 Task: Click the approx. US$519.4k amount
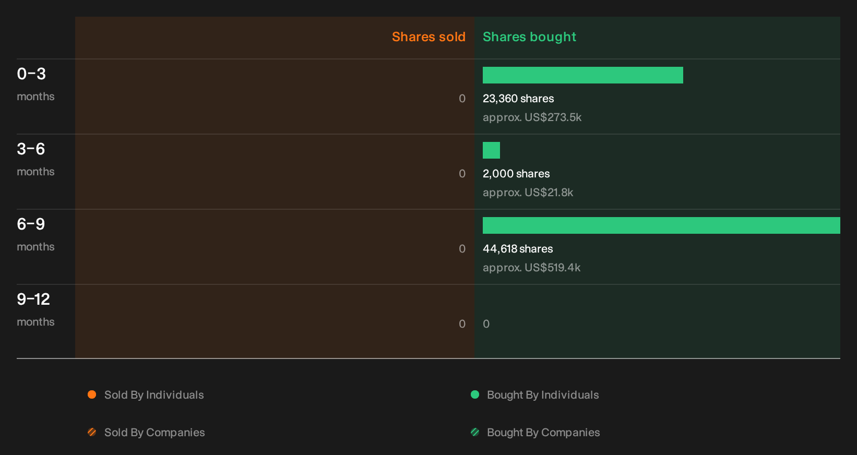point(531,268)
